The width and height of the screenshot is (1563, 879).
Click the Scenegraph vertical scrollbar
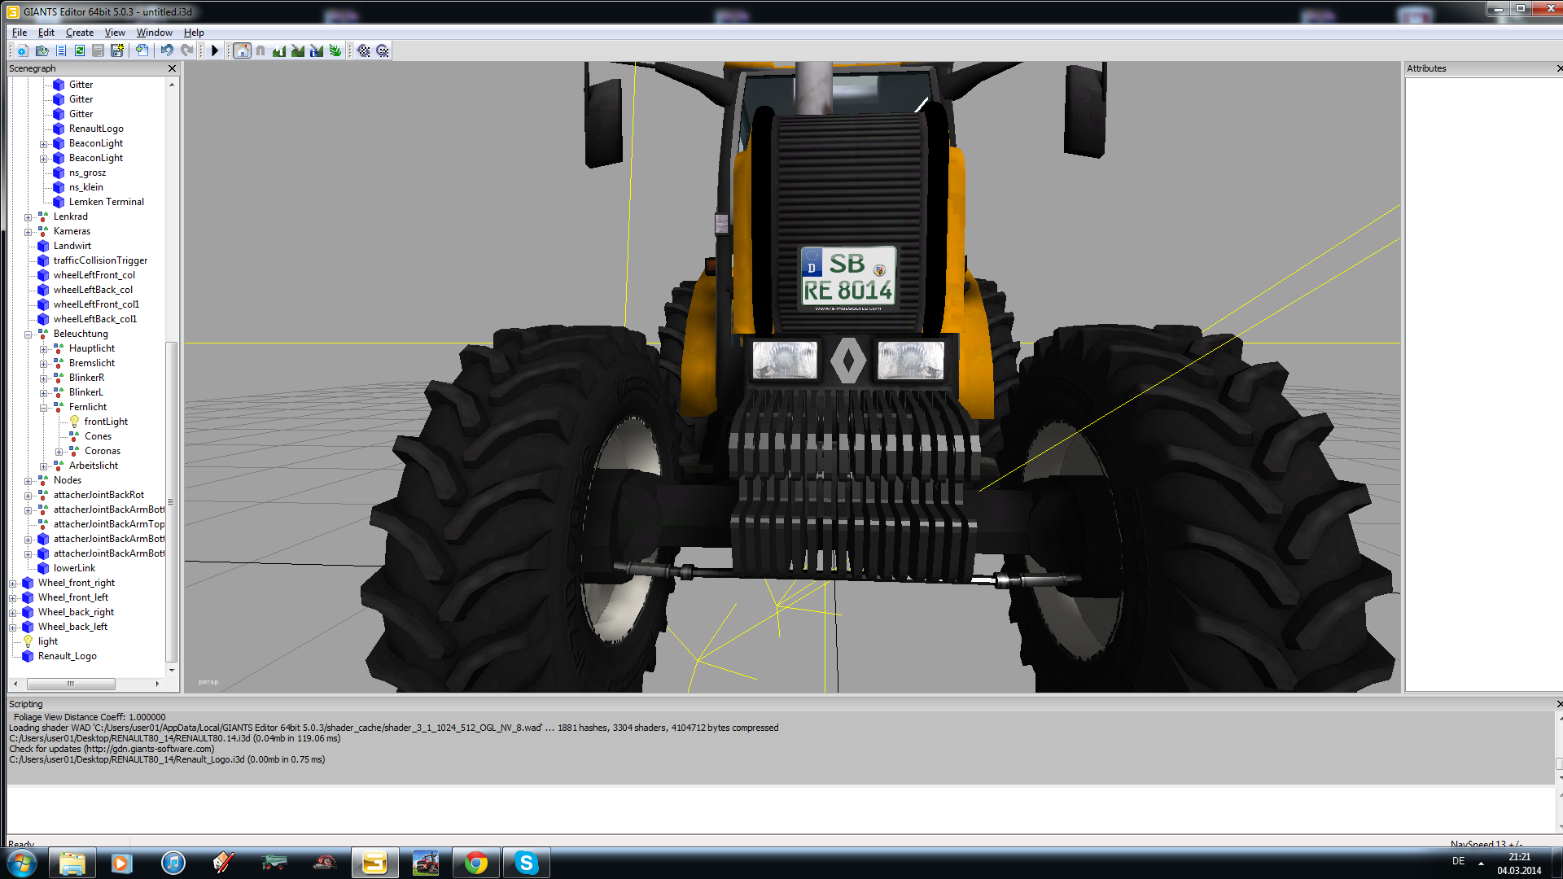[171, 501]
